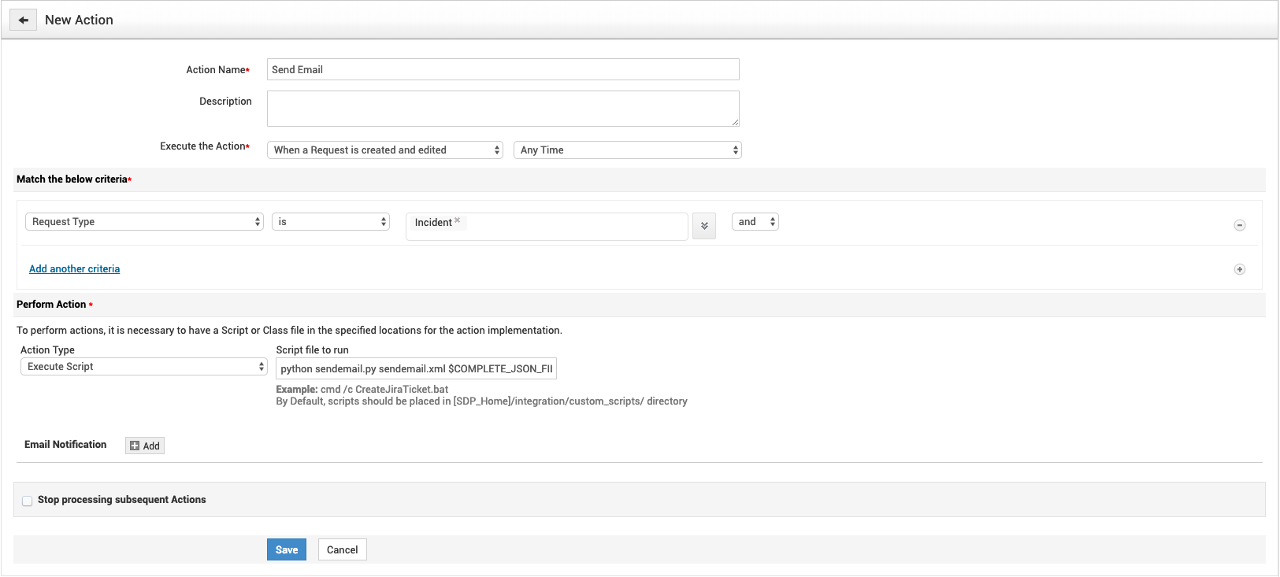1280x577 pixels.
Task: Click into the Description text area
Action: (x=503, y=109)
